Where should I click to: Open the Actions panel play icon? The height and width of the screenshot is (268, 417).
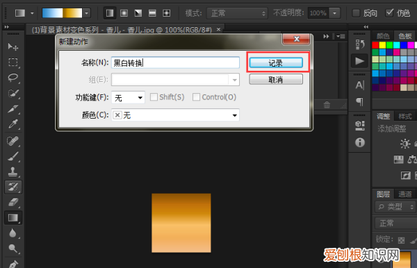(359, 61)
